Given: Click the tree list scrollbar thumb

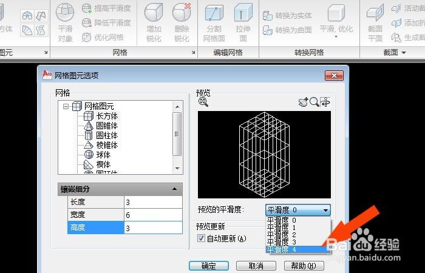Looking at the screenshot, I should (x=177, y=134).
